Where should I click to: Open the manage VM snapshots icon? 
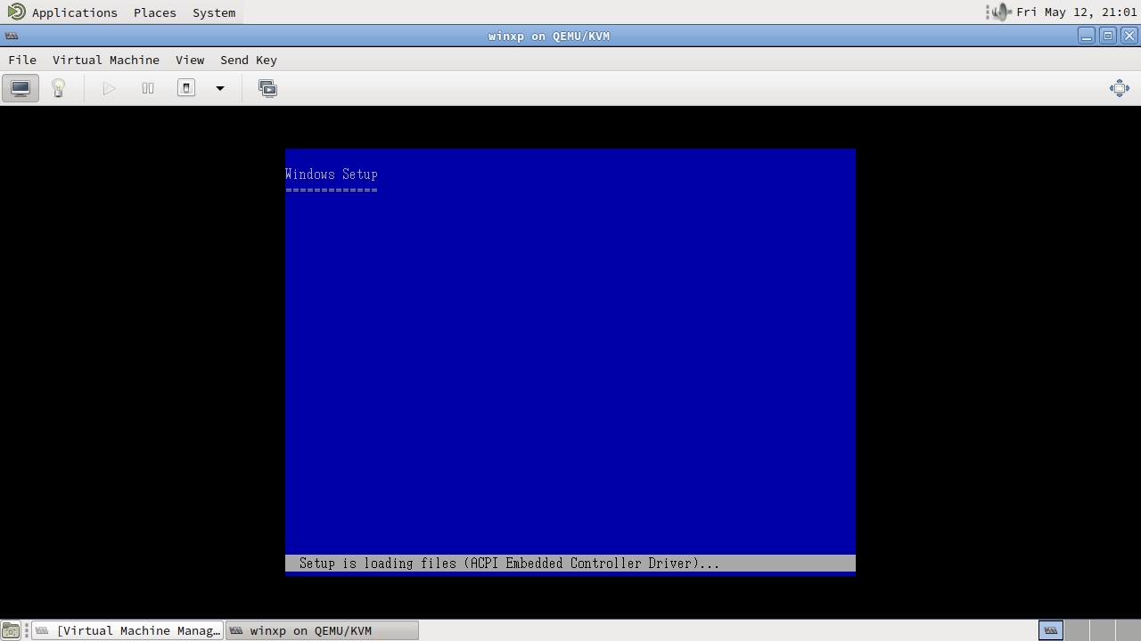pyautogui.click(x=267, y=88)
